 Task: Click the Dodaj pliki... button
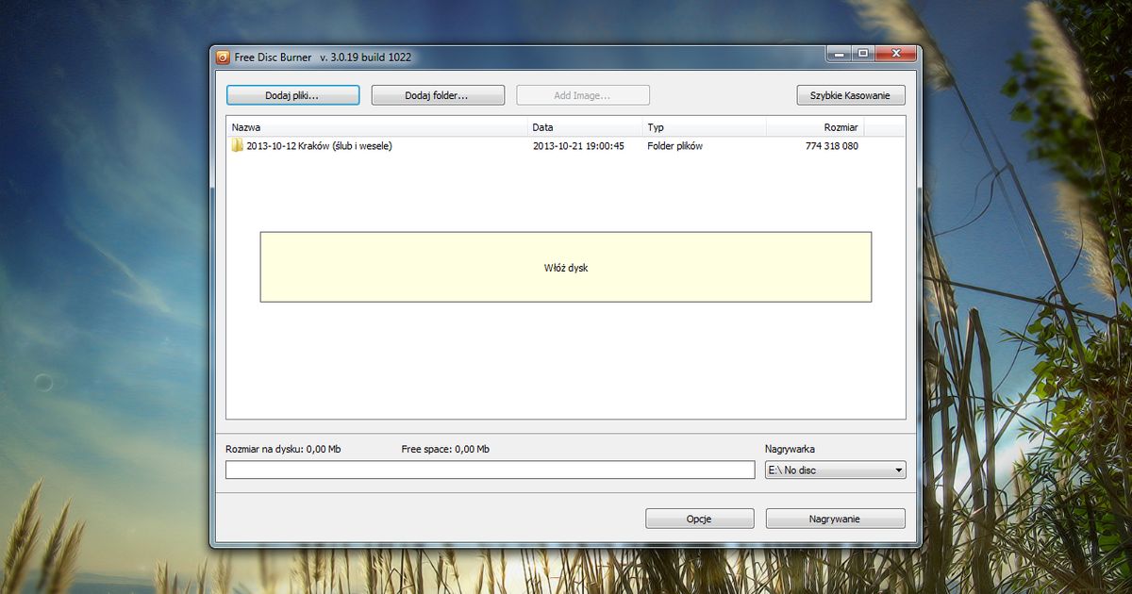[x=291, y=94]
